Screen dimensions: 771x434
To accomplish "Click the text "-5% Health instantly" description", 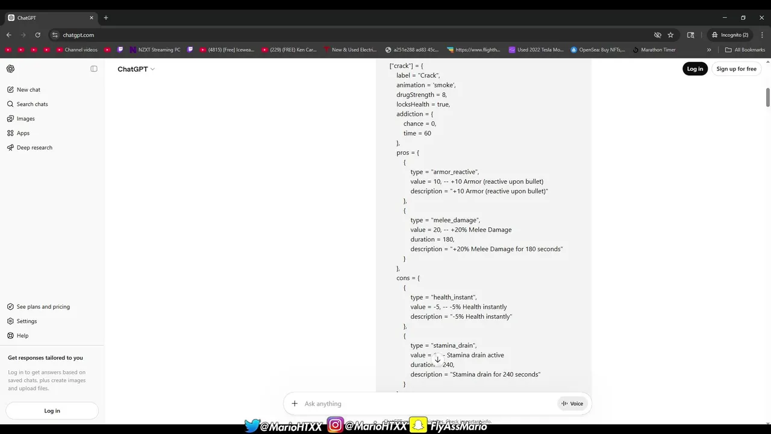I will (461, 316).
